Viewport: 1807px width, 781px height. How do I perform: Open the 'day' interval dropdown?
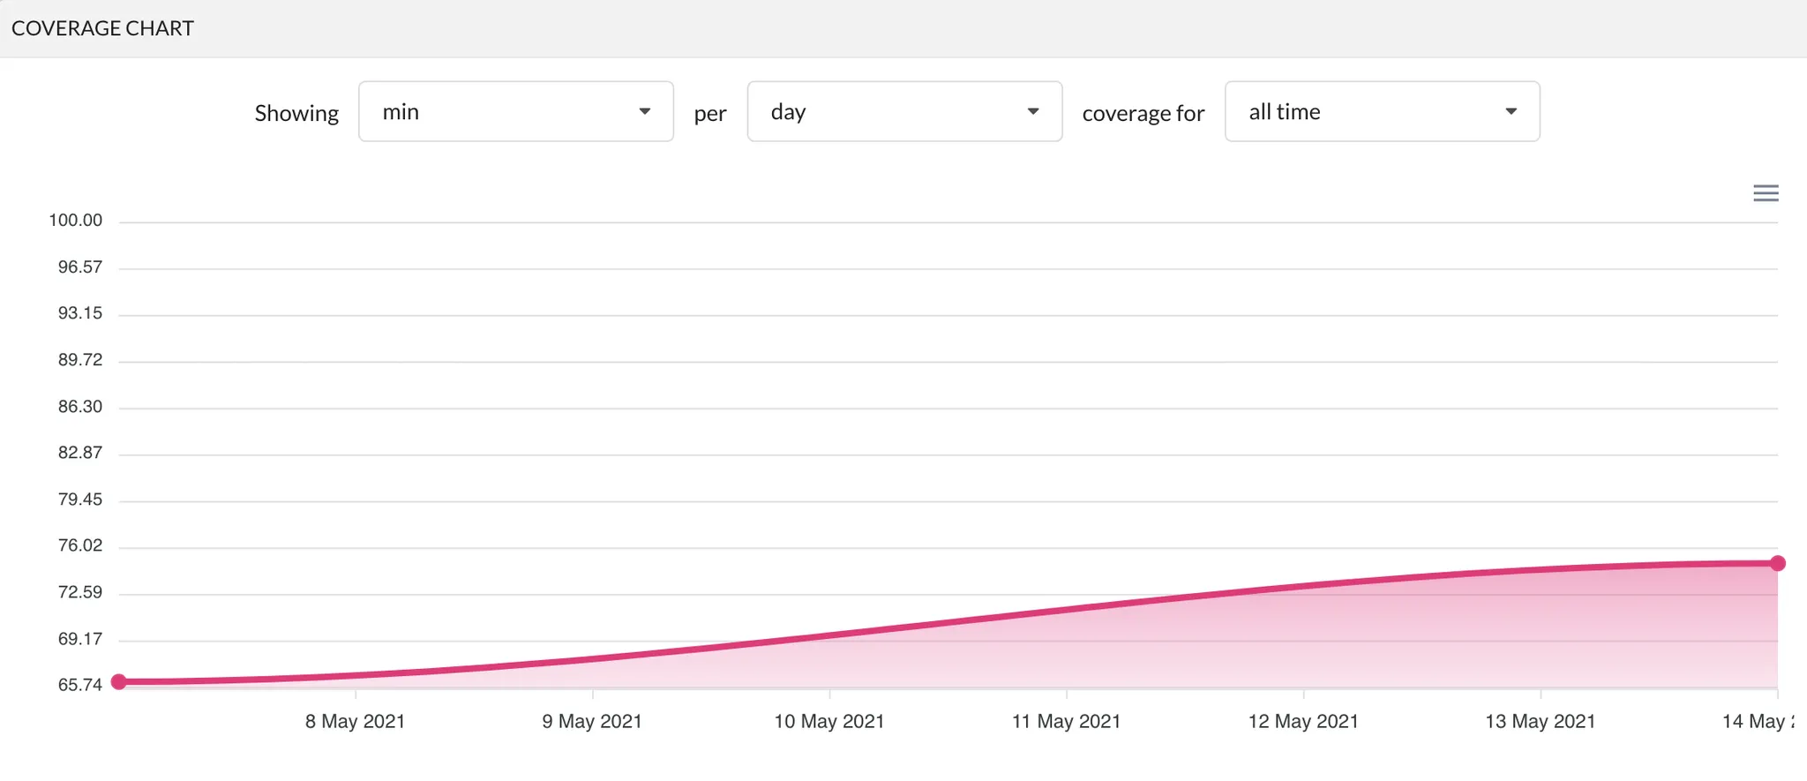tap(903, 112)
